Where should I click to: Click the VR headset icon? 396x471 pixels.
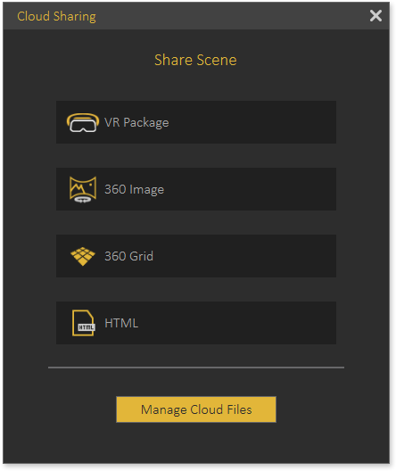point(83,122)
